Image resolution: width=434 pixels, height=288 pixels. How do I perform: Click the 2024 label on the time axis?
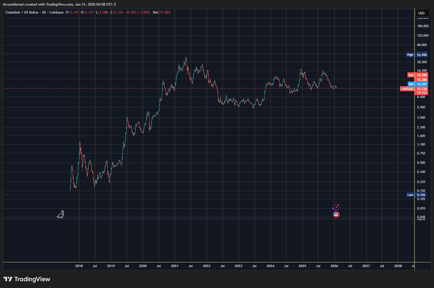click(x=270, y=266)
